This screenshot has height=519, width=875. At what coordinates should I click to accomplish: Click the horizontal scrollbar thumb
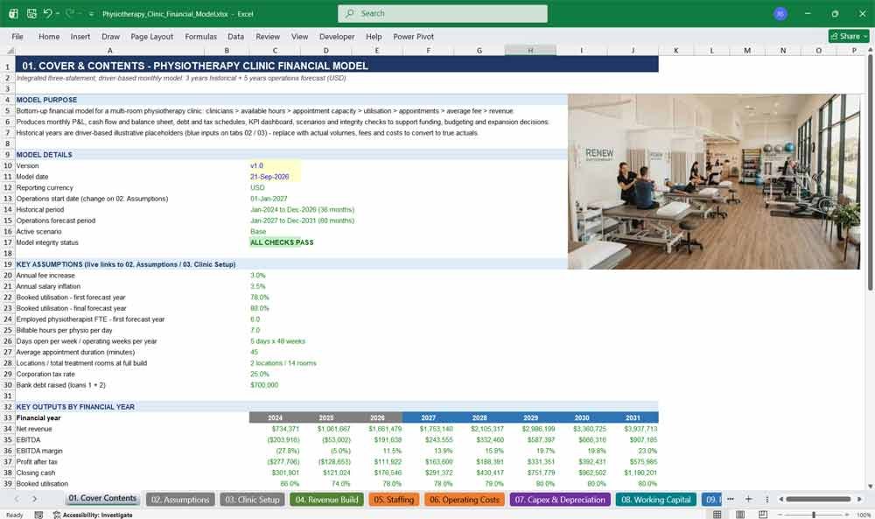[818, 499]
